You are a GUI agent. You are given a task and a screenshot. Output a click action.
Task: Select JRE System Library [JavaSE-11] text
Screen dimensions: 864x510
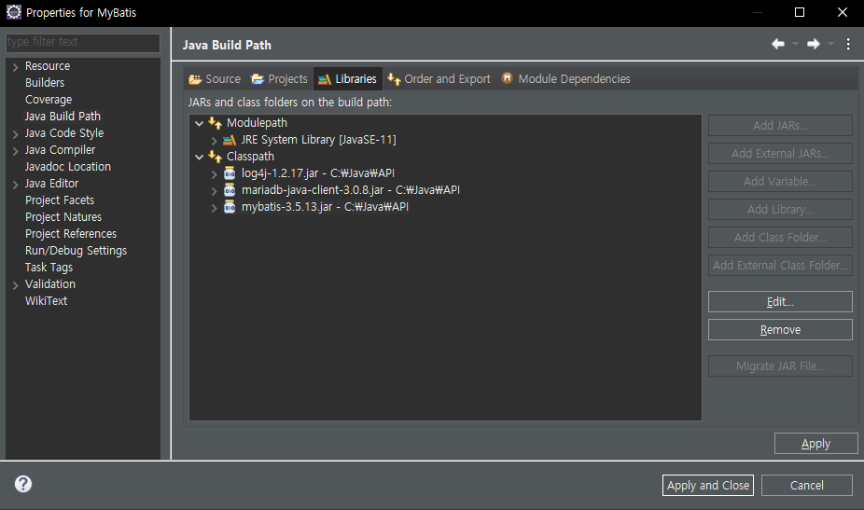318,140
